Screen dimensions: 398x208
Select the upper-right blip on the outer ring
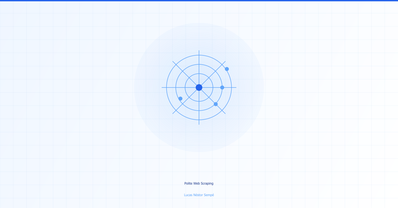coord(227,69)
